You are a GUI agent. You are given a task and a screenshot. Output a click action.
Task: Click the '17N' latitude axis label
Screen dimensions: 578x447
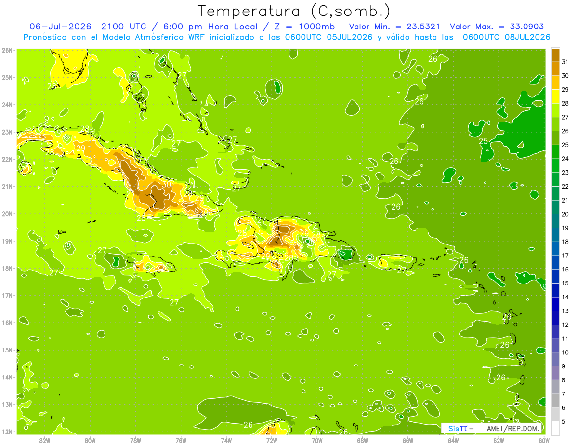[x=7, y=295]
